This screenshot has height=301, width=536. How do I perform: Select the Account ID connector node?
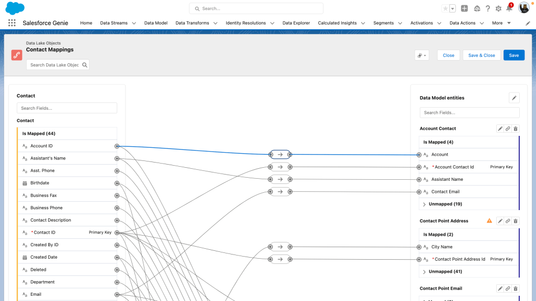click(x=117, y=146)
